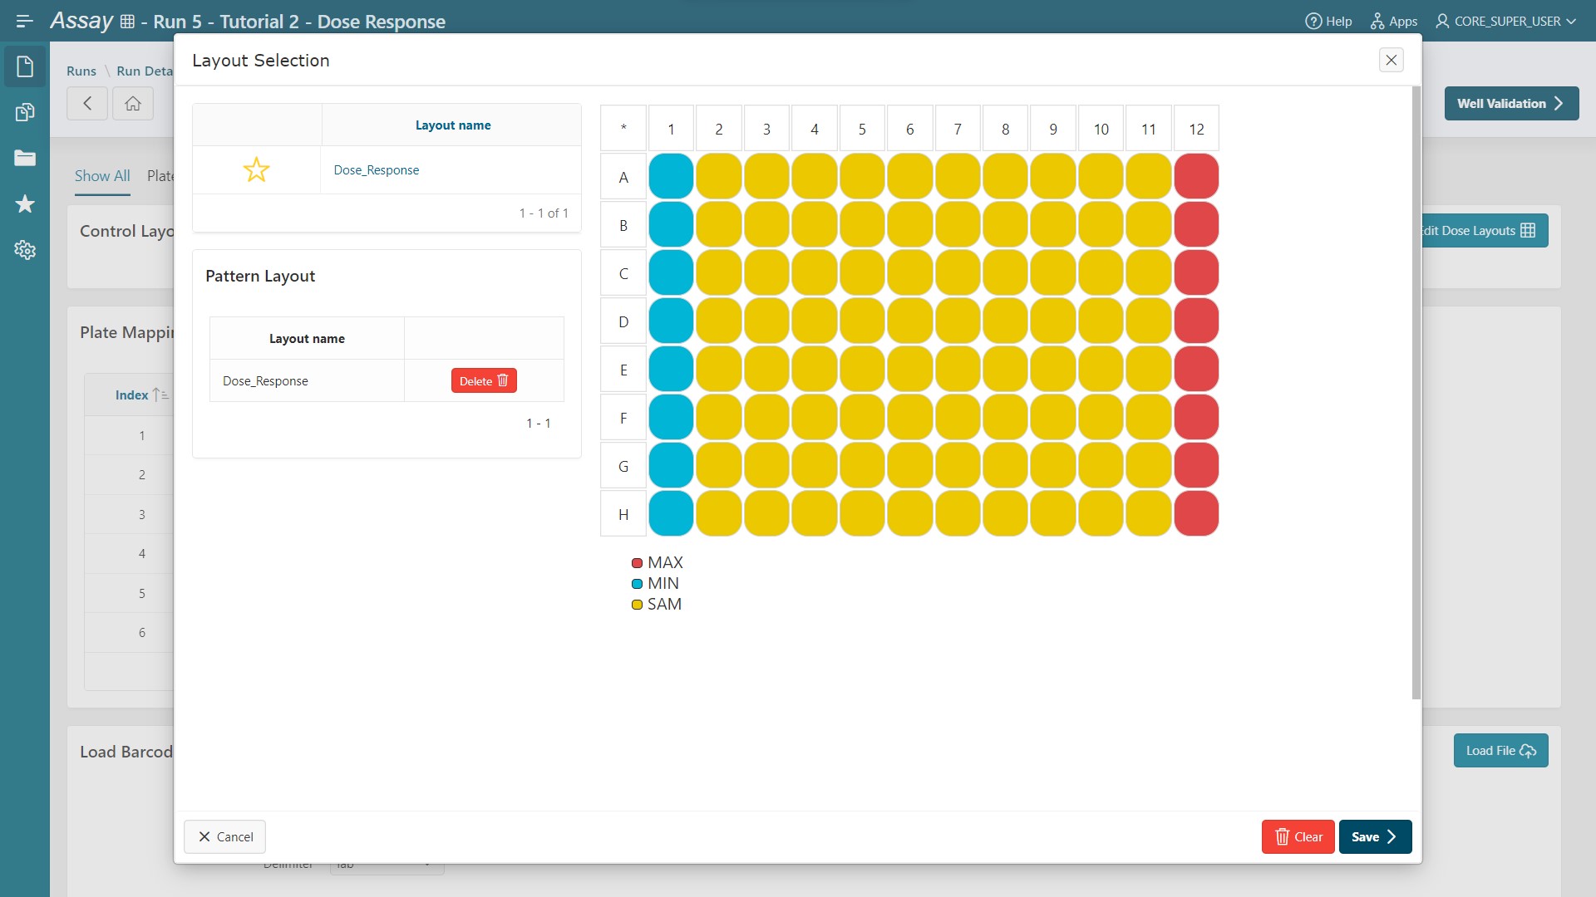Close the Layout Selection dialog
The height and width of the screenshot is (897, 1596).
(x=1391, y=60)
